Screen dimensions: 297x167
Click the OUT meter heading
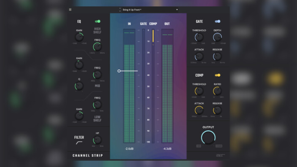pyautogui.click(x=167, y=24)
